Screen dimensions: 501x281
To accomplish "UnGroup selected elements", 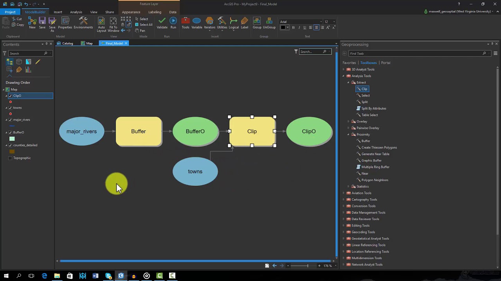I will [269, 23].
